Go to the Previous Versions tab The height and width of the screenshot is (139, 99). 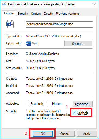coord(67,14)
